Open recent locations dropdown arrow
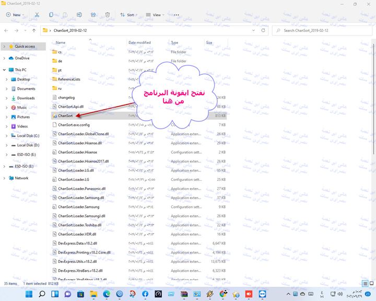Viewport: 376px width, 301px height. click(x=25, y=30)
